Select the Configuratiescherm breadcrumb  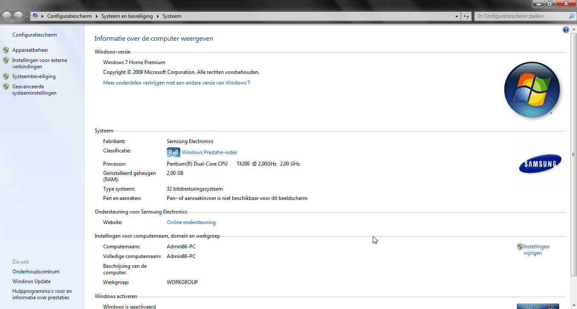pyautogui.click(x=69, y=16)
